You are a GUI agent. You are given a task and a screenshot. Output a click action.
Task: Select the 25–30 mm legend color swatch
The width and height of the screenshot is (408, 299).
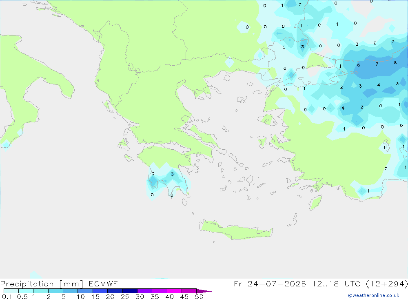tap(130, 291)
